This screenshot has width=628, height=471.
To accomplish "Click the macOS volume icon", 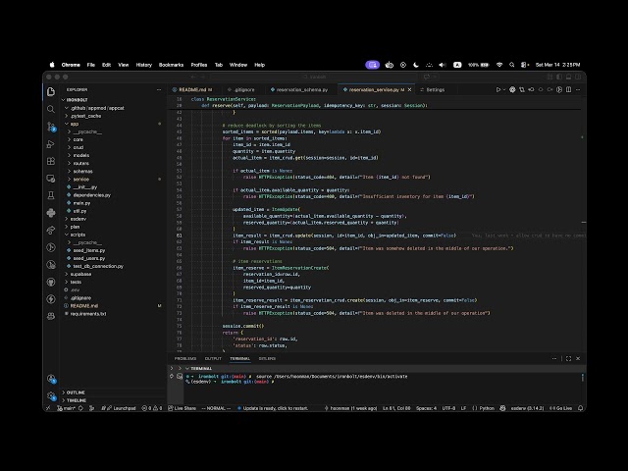I will click(443, 65).
